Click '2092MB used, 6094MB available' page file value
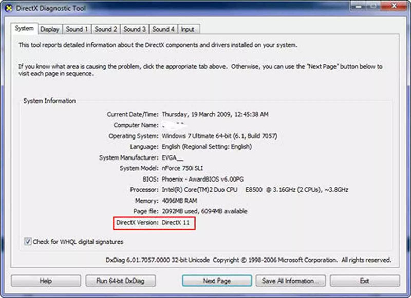Screen dimensions: 411x298 (x=204, y=211)
